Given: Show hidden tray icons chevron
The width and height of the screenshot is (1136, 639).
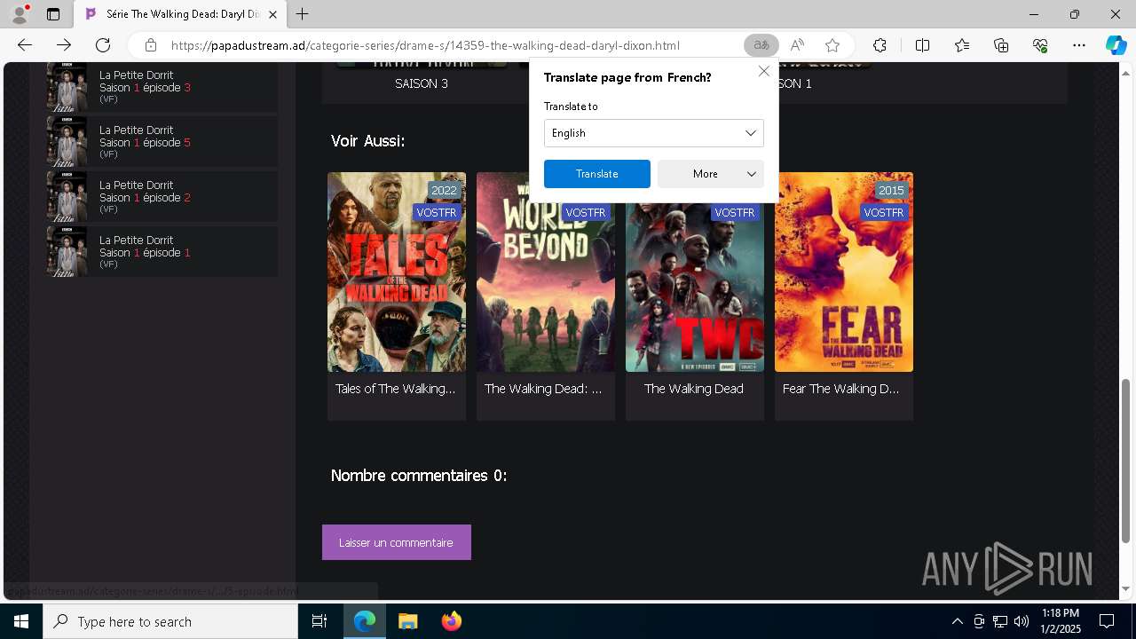Looking at the screenshot, I should click(x=957, y=621).
